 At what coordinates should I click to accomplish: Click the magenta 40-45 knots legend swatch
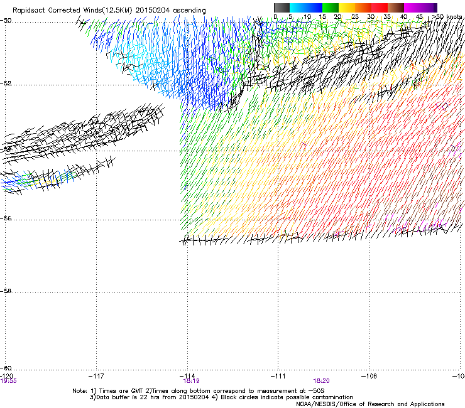[x=412, y=8]
